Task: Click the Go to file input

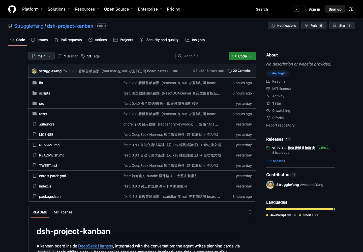Action: [201, 56]
